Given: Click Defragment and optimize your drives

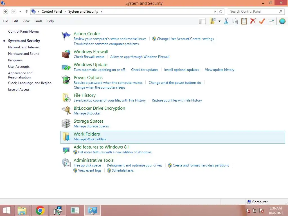Looking at the screenshot, I should (134, 165).
